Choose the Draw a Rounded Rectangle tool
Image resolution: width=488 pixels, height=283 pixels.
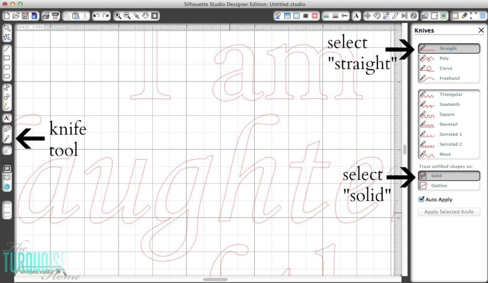click(x=7, y=67)
